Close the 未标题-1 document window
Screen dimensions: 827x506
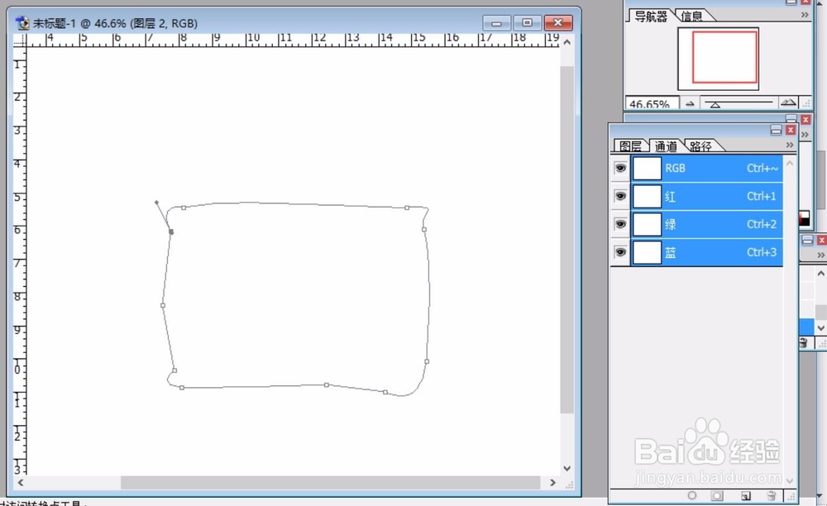pos(558,22)
